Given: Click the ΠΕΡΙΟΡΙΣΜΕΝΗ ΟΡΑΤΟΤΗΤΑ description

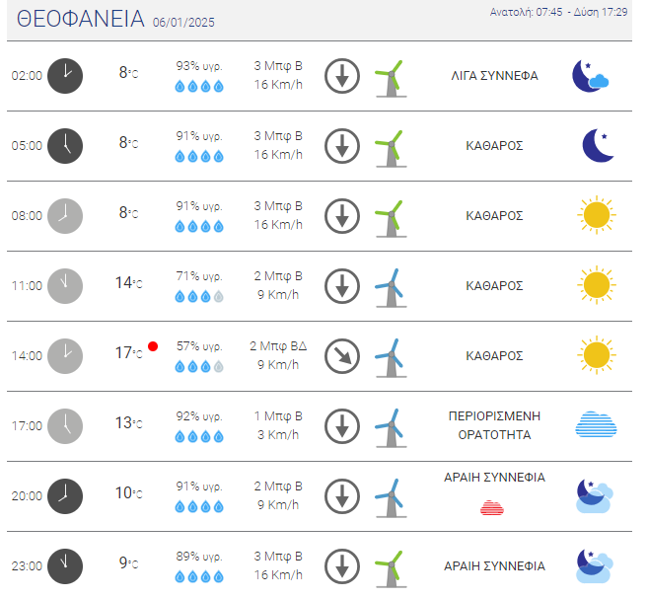Looking at the screenshot, I should [494, 425].
